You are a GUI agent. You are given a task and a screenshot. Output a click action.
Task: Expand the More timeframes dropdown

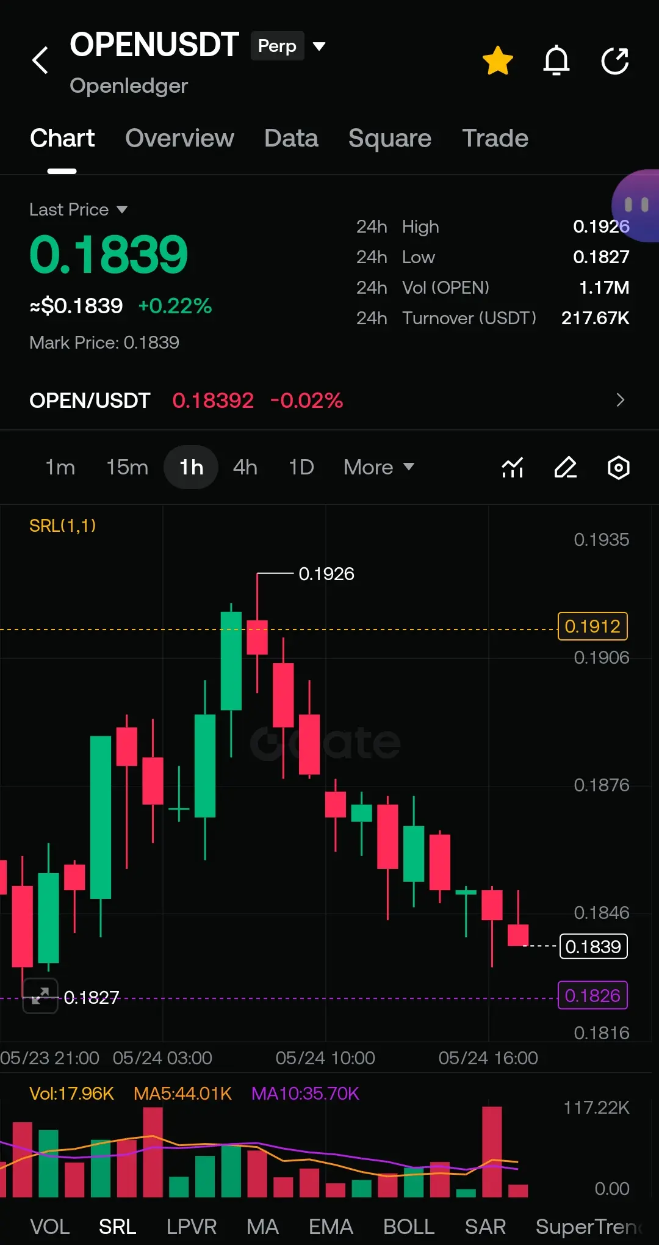tap(379, 467)
